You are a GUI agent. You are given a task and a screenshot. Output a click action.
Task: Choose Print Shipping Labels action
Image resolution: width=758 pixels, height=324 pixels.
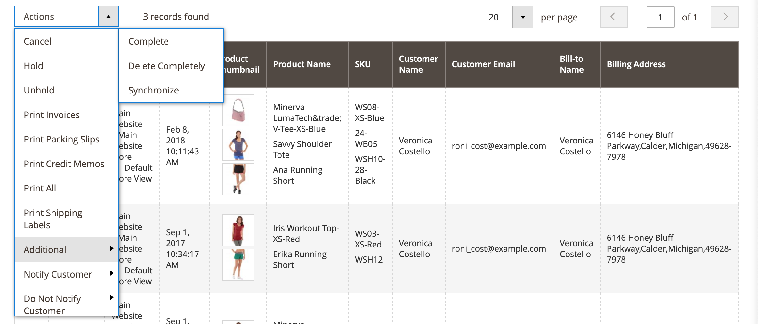point(67,219)
